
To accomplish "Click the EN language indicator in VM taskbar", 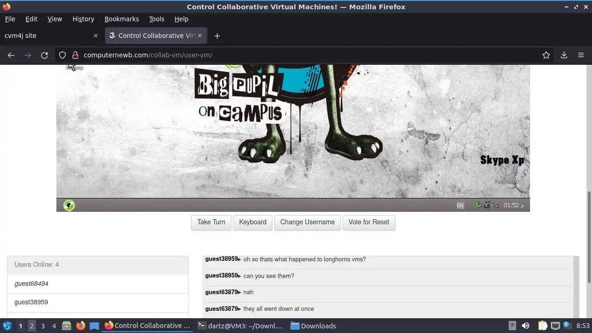I will (460, 205).
